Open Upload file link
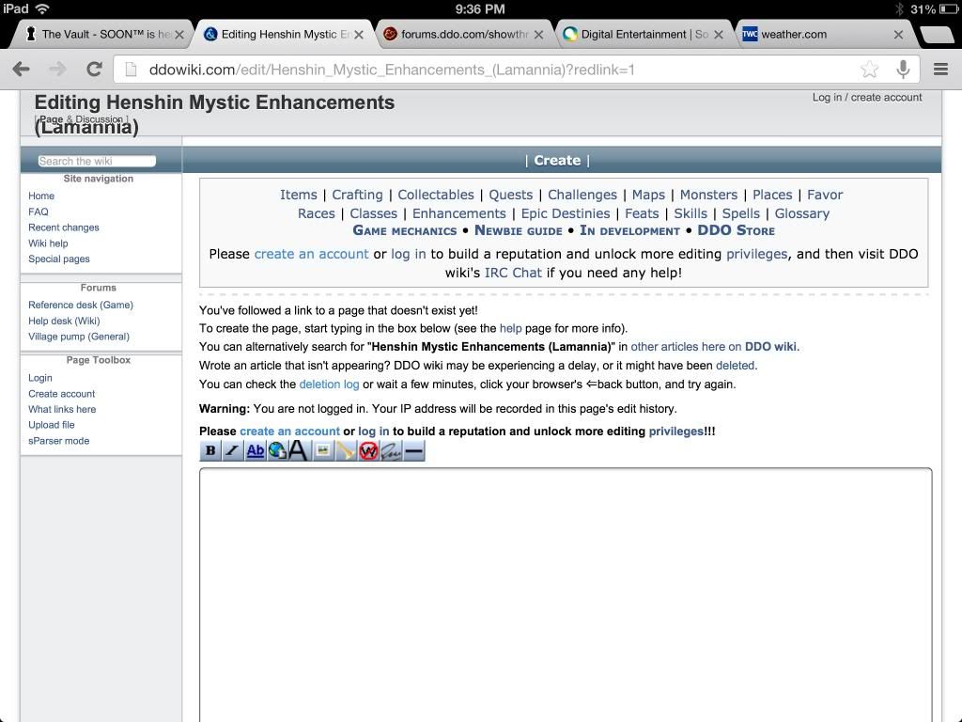 click(x=52, y=425)
